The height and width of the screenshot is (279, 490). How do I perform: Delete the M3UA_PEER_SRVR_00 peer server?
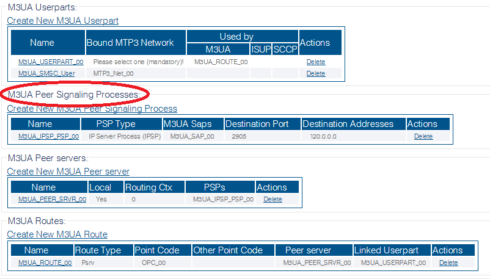(272, 200)
